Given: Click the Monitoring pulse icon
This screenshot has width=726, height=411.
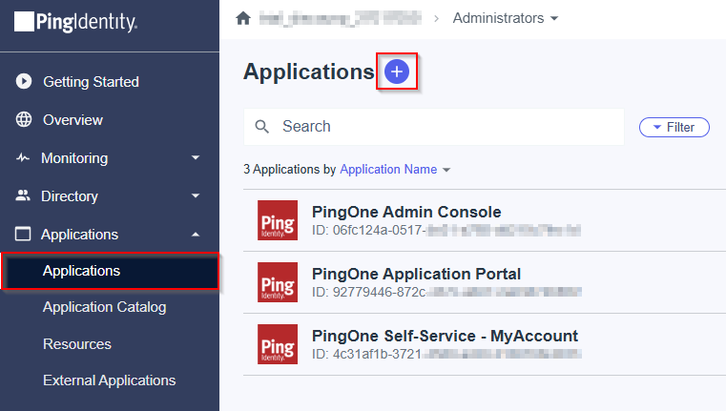Looking at the screenshot, I should (x=23, y=158).
